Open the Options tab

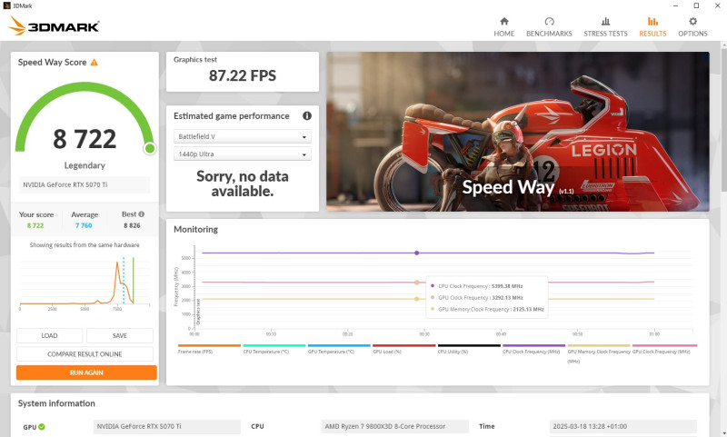click(692, 27)
